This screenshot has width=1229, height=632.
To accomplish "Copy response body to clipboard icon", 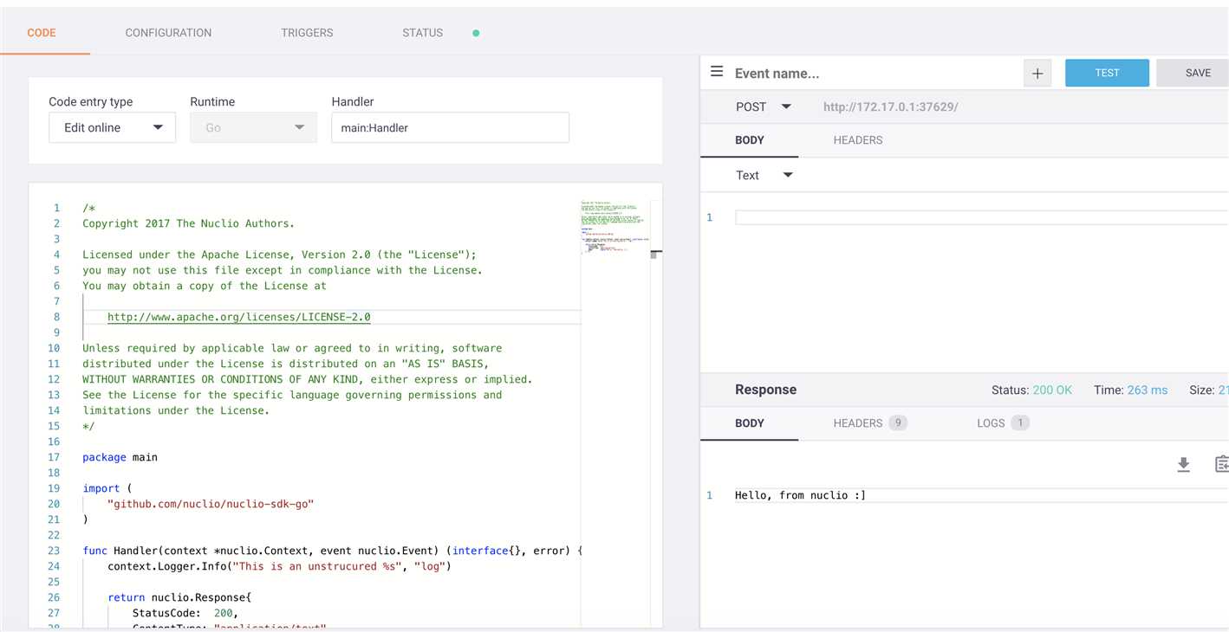I will [x=1222, y=465].
